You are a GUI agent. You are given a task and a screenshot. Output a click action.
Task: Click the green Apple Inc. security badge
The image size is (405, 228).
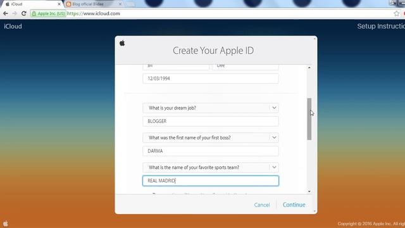[48, 13]
